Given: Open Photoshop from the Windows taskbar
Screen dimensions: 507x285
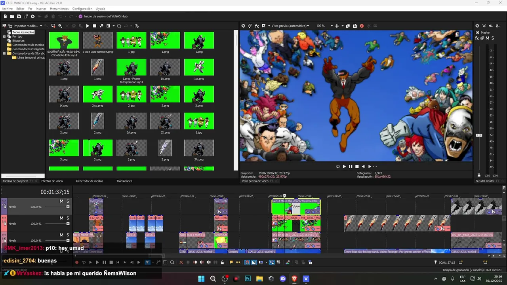Looking at the screenshot, I should point(248,279).
